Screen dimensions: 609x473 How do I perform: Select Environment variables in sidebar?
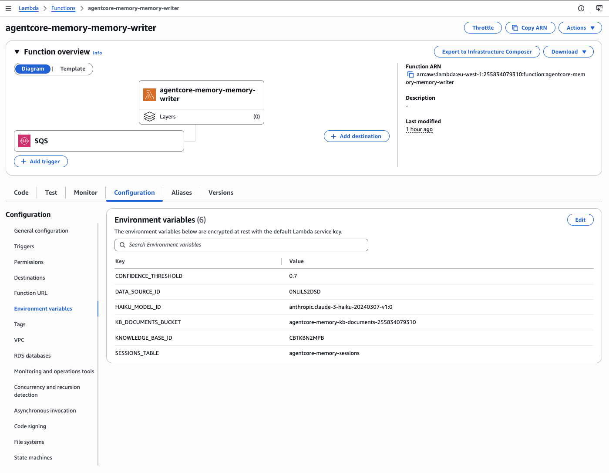(x=43, y=309)
